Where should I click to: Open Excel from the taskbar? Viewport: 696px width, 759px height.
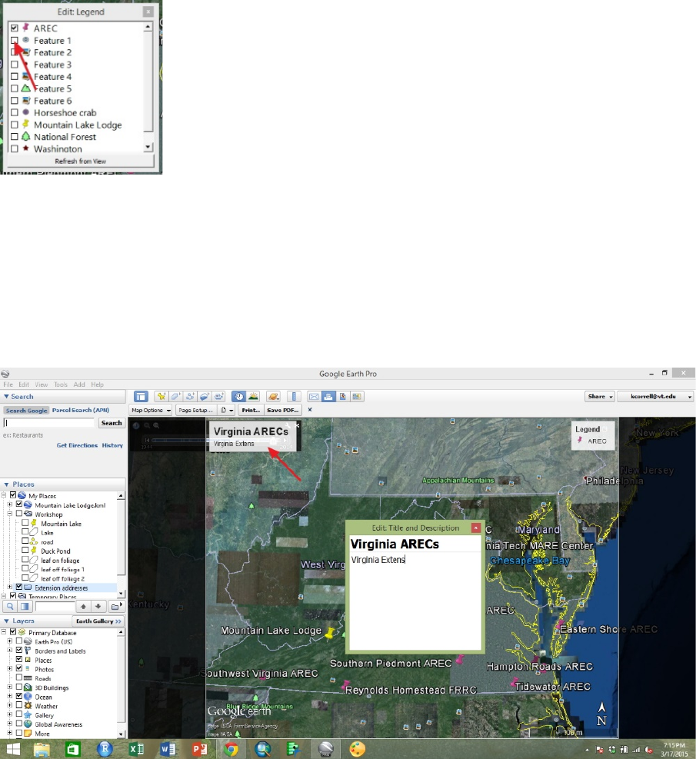pos(136,749)
